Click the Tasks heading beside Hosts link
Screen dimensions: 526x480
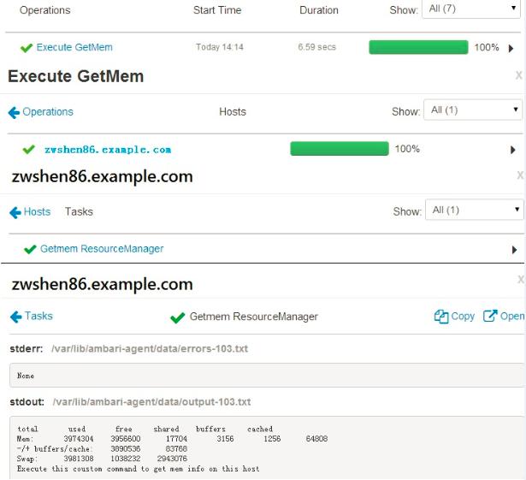79,212
